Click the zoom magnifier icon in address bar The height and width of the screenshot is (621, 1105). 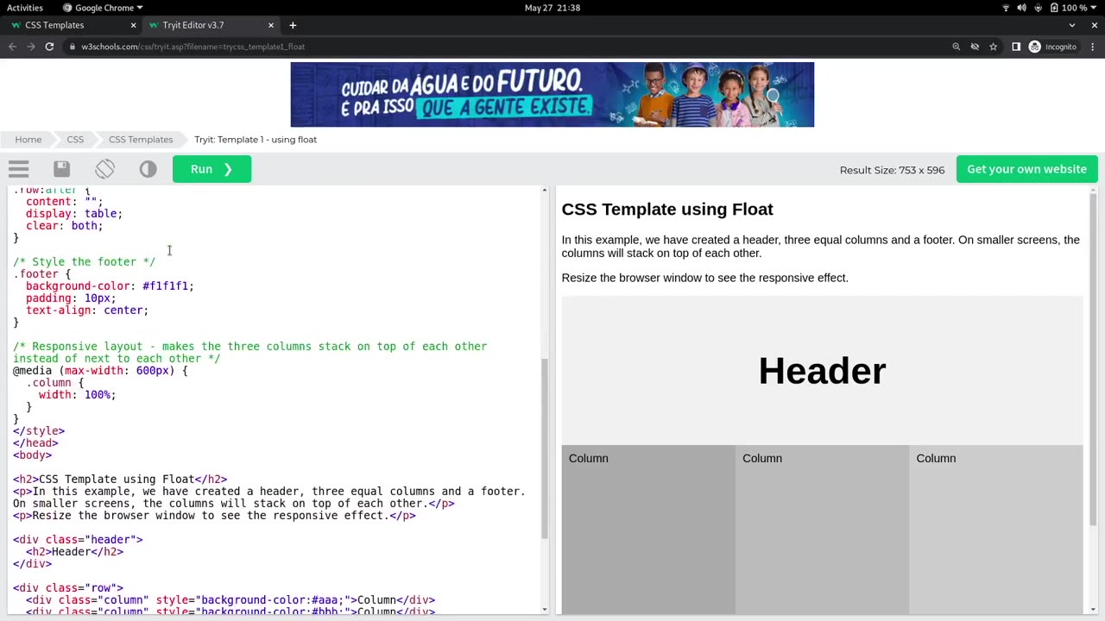pyautogui.click(x=956, y=47)
